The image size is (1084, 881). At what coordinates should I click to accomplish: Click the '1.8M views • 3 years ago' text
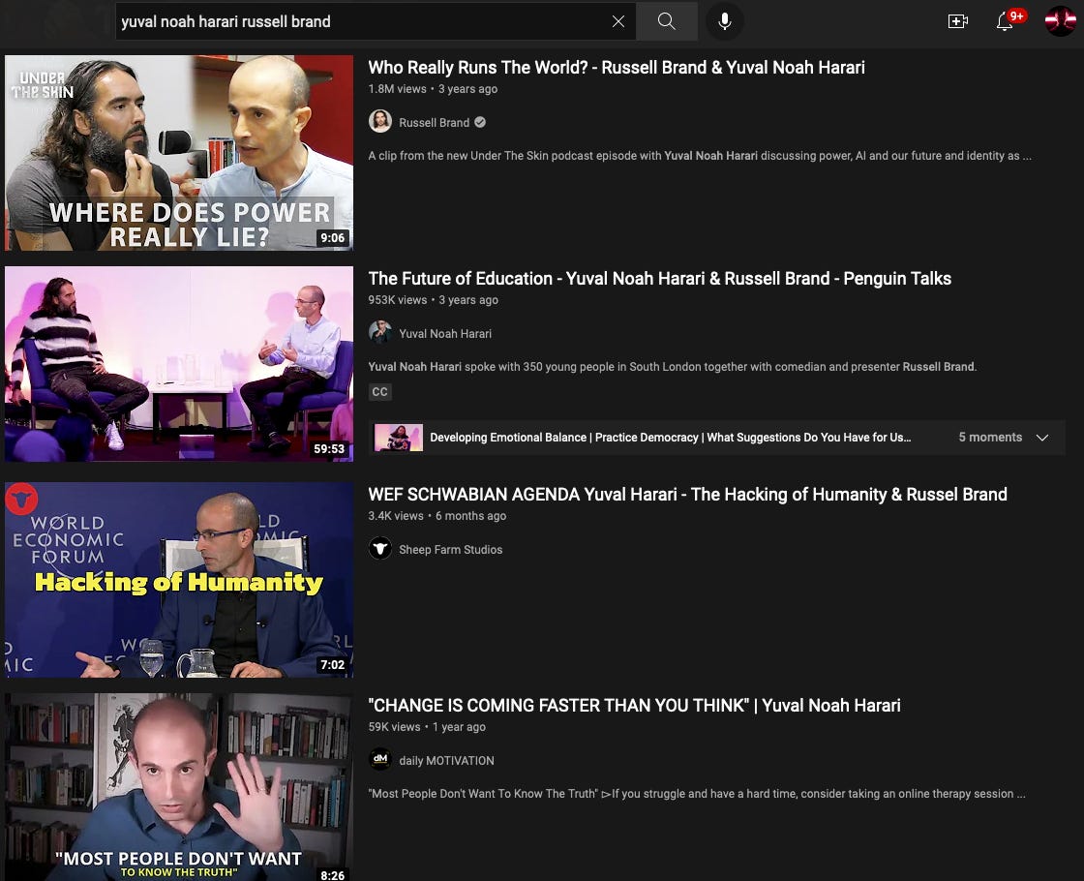coord(433,88)
